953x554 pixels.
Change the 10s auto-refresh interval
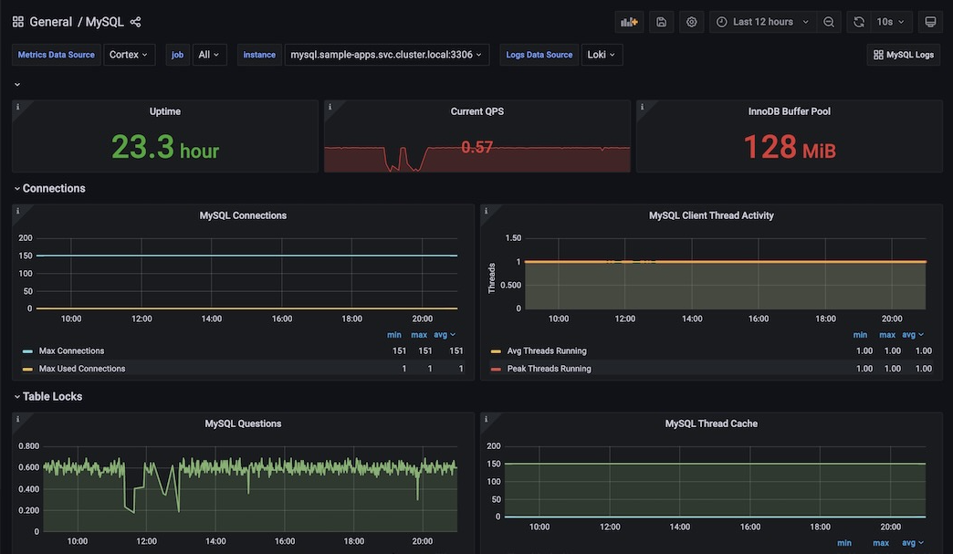point(888,21)
